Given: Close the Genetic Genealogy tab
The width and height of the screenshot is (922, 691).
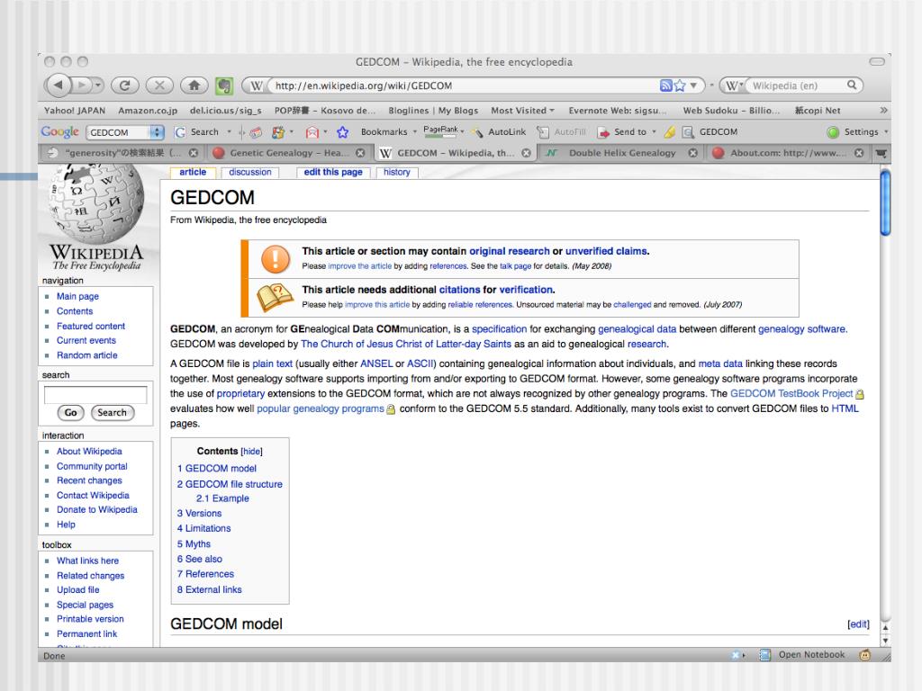Looking at the screenshot, I should (360, 153).
